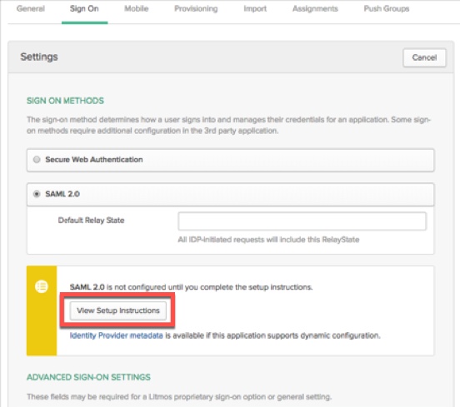This screenshot has width=460, height=407.
Task: Click View Setup Instructions button
Action: (x=118, y=310)
